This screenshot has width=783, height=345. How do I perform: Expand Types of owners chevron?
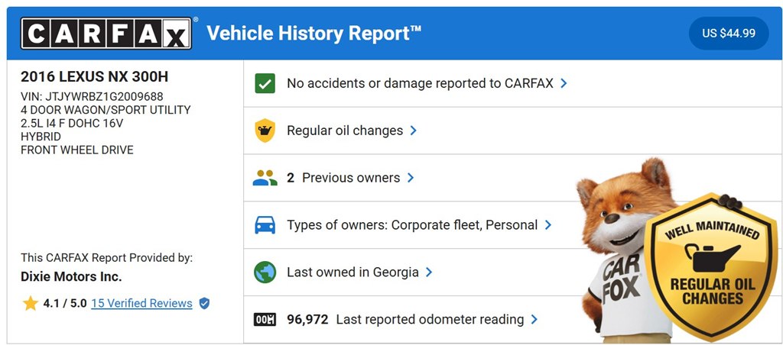click(547, 225)
